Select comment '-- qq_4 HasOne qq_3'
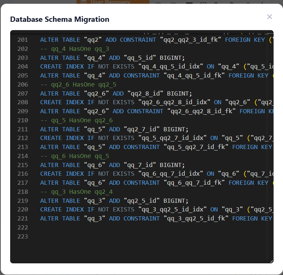The image size is (283, 275). click(75, 49)
